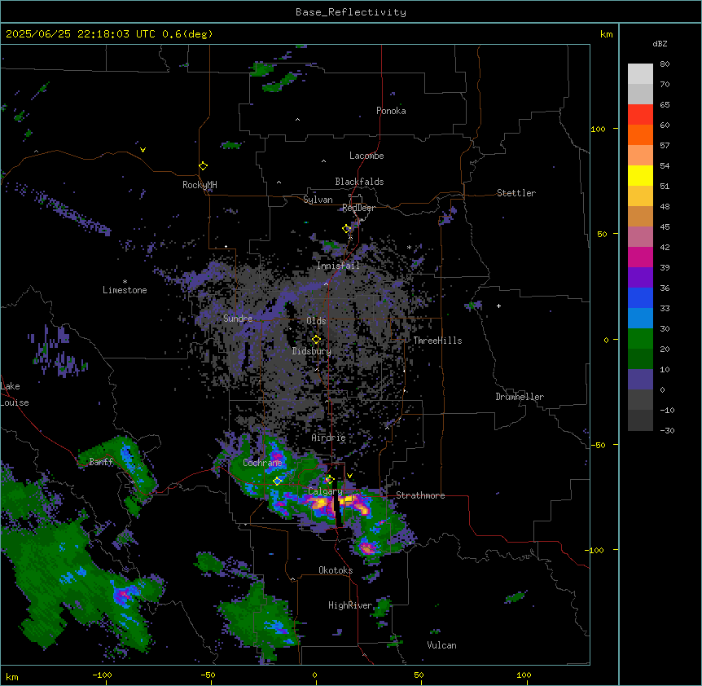The width and height of the screenshot is (702, 686).
Task: Click the -50 tick label on the right axis
Action: click(x=598, y=445)
